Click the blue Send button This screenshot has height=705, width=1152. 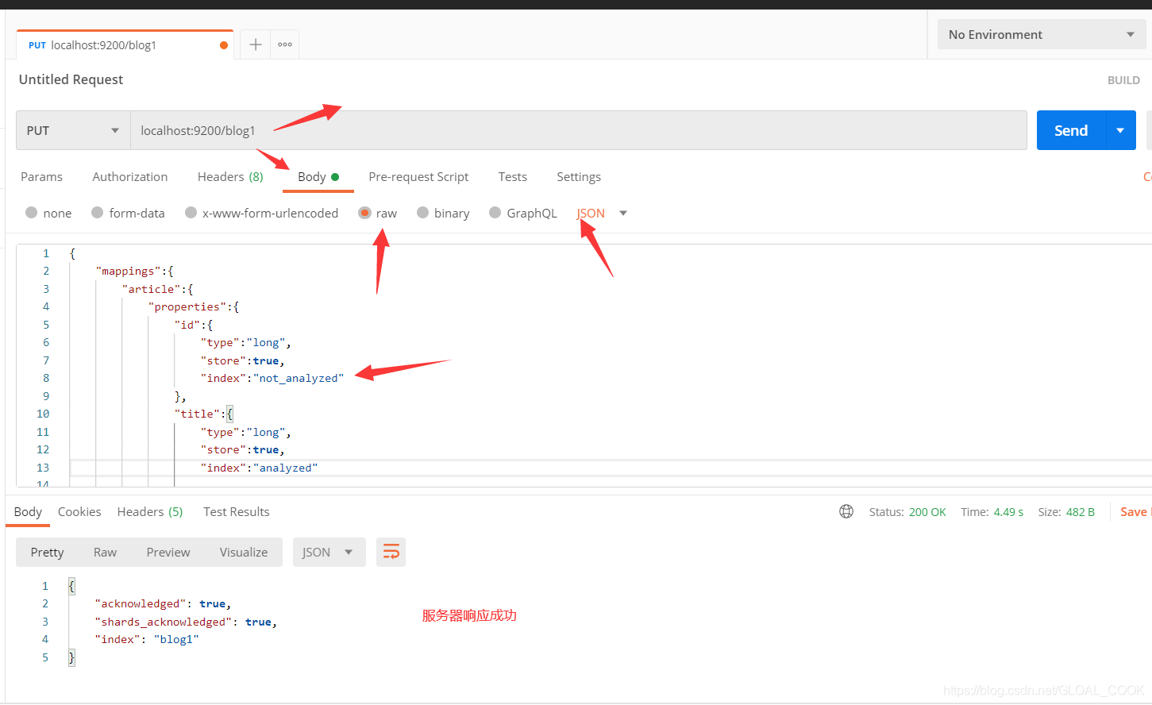click(x=1071, y=130)
